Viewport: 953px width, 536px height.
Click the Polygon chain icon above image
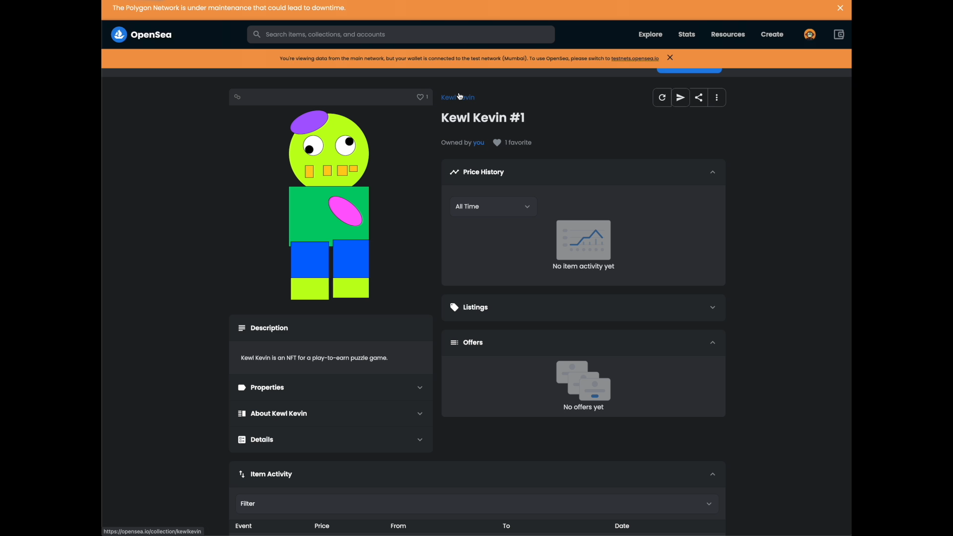[238, 97]
